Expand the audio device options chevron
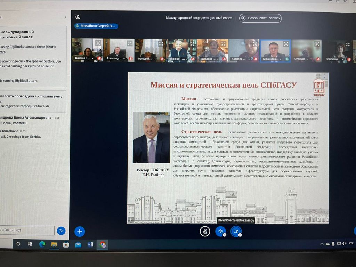Image resolution: width=356 pixels, height=267 pixels. pos(225,235)
